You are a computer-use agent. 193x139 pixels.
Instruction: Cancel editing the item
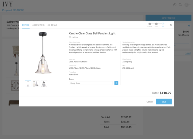[x=150, y=102]
